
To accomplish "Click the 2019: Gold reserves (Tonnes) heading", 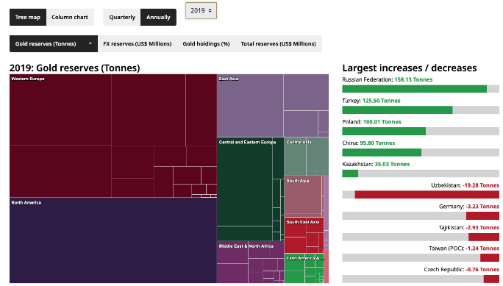I will pos(75,68).
